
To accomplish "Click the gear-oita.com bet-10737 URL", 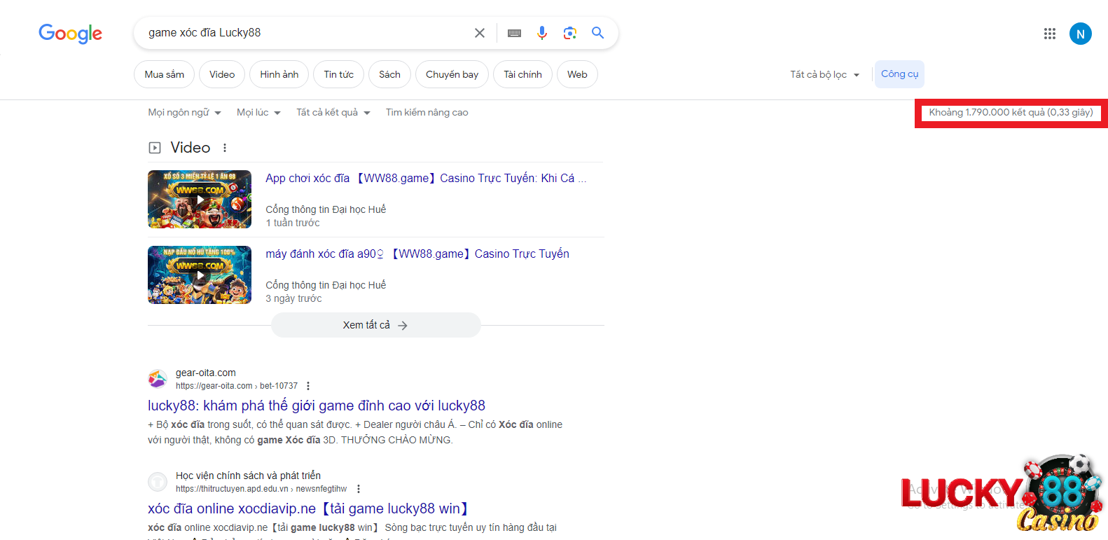I will [237, 386].
